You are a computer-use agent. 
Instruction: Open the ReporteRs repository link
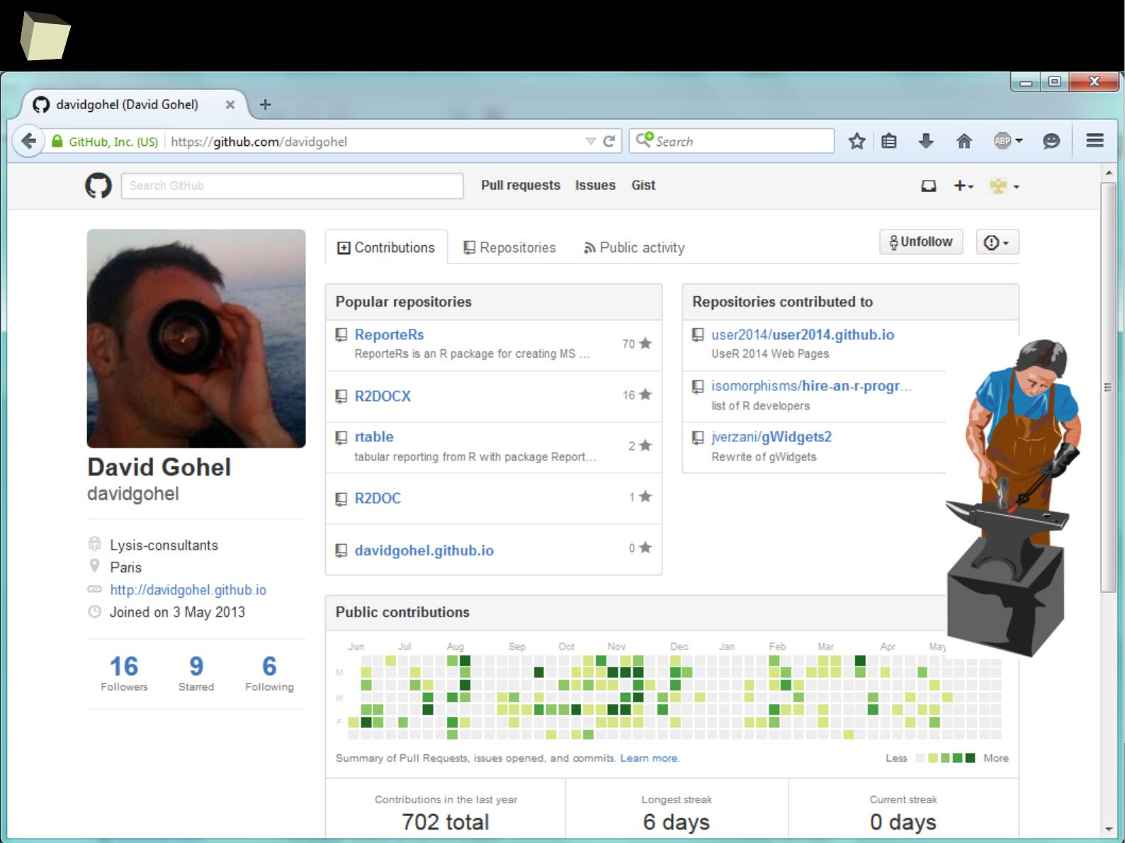coord(389,334)
